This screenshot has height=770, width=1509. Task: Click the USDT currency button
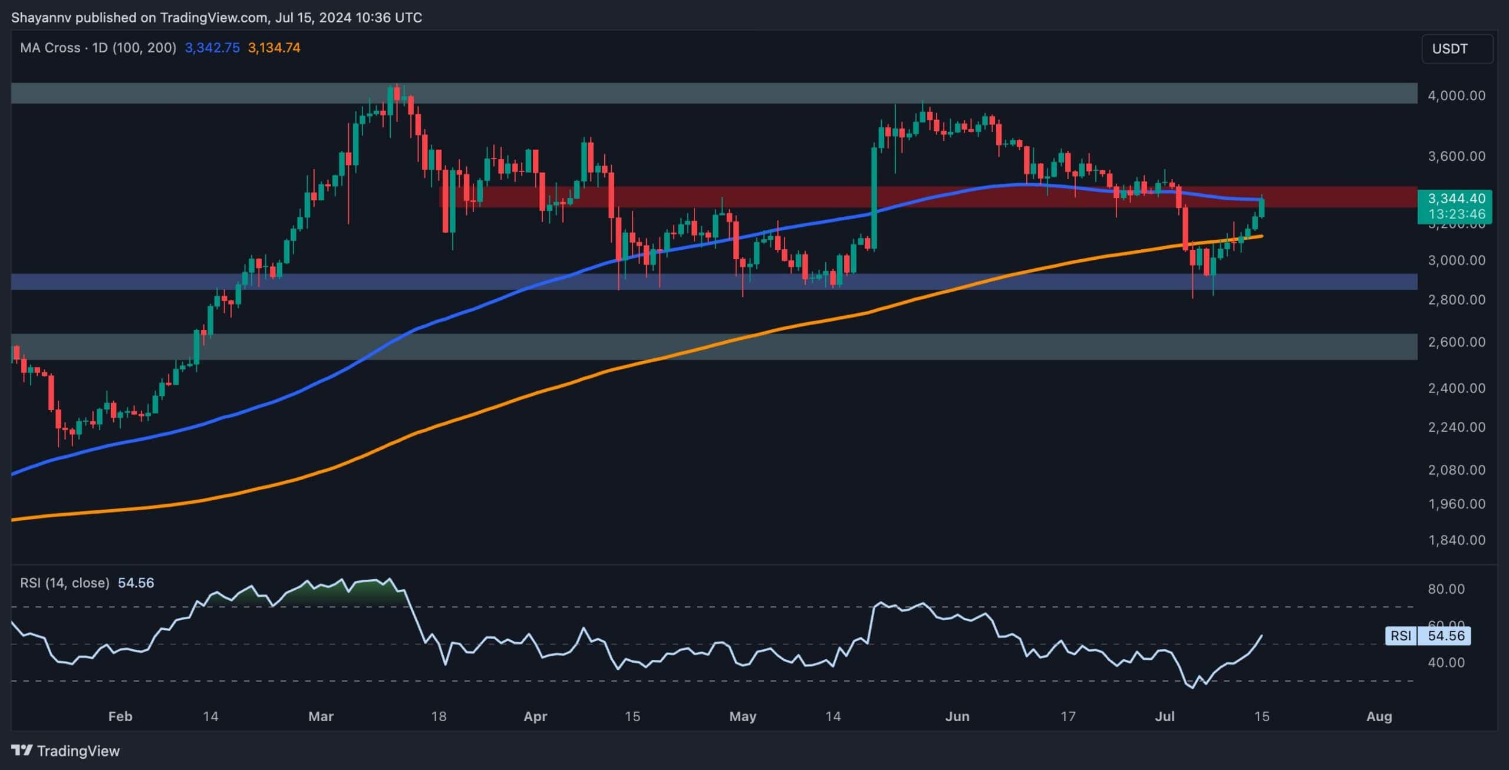pos(1457,49)
